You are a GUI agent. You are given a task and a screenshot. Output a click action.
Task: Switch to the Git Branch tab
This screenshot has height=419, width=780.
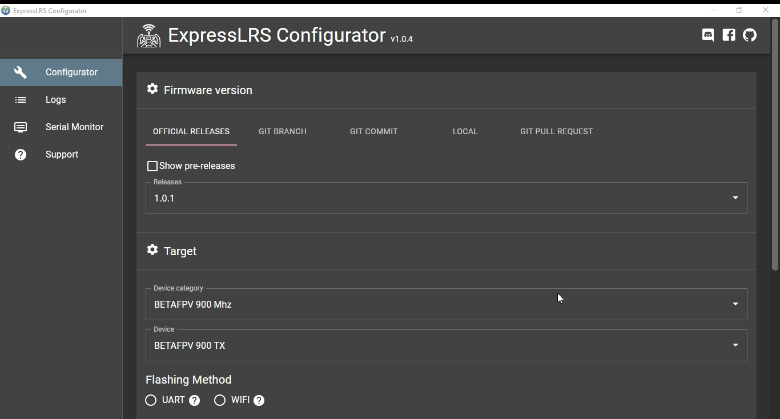[283, 131]
